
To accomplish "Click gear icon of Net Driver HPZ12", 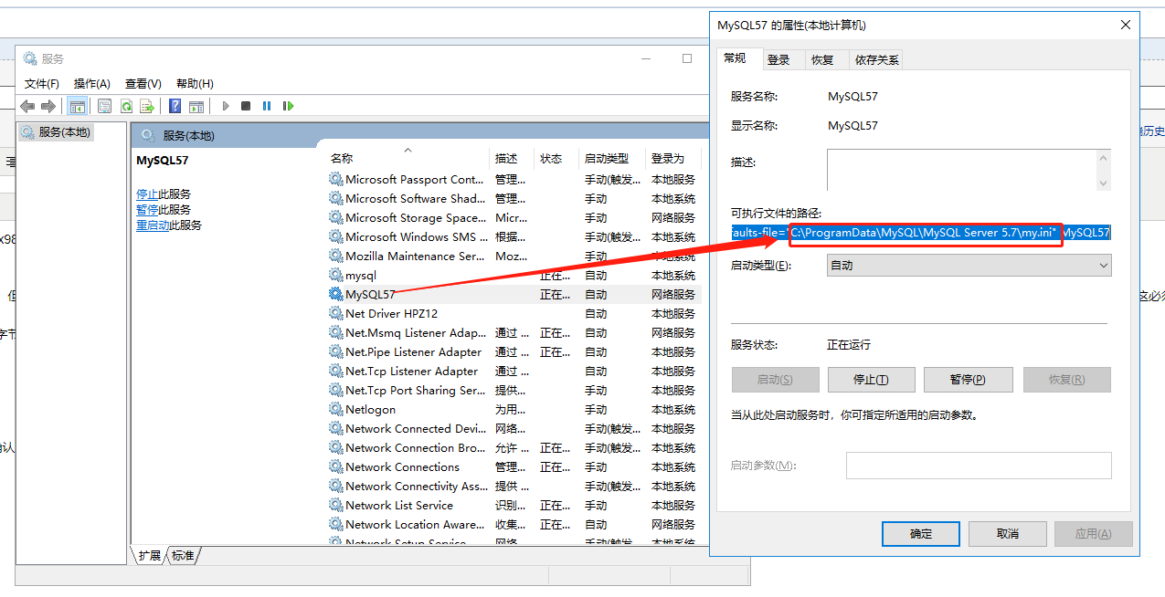I will (336, 313).
